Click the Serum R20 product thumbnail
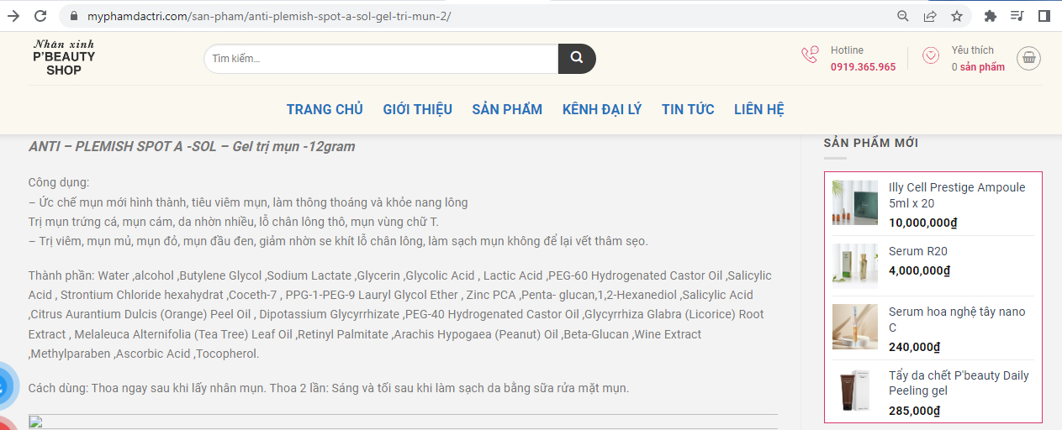 pos(854,265)
